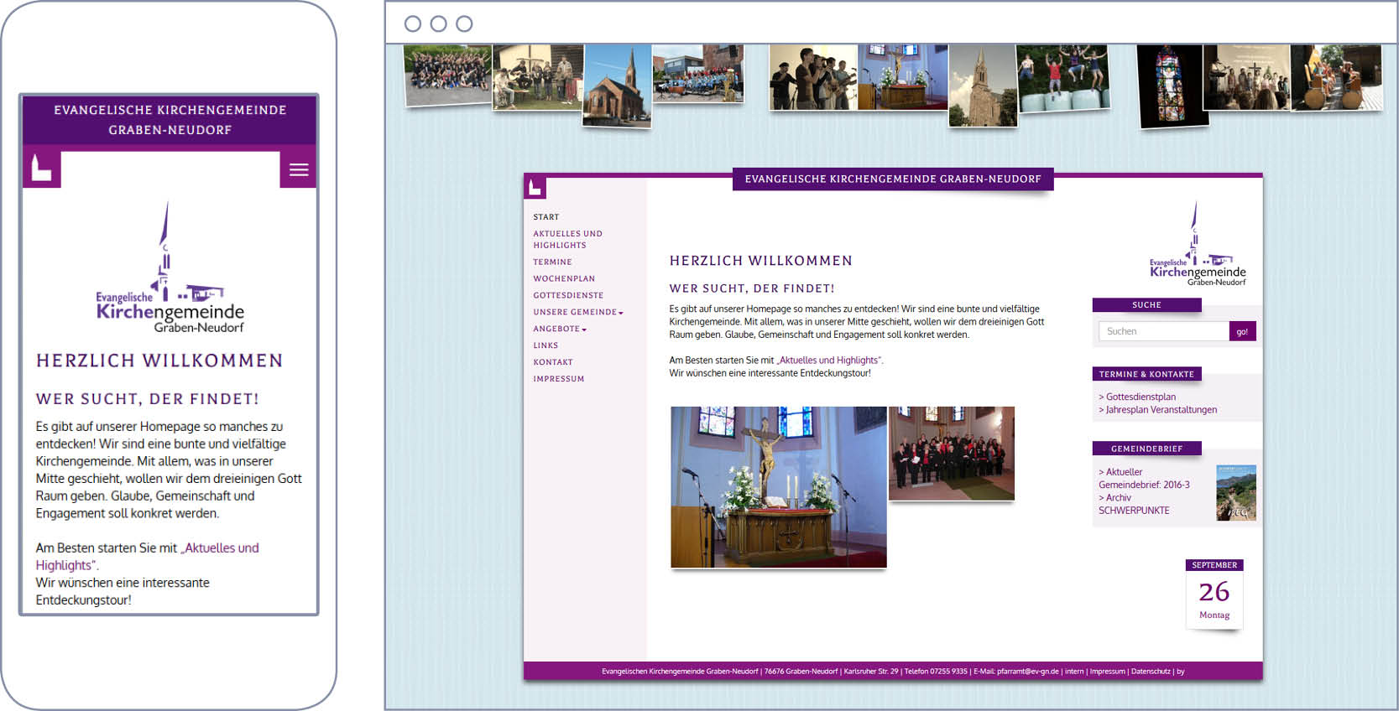Image resolution: width=1399 pixels, height=711 pixels.
Task: Click the mobile site title header
Action: coord(170,120)
